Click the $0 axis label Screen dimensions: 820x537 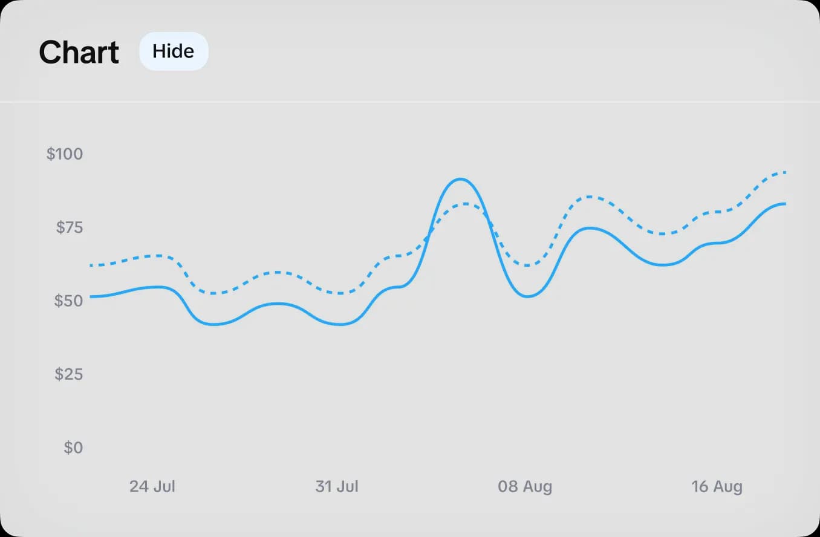pos(73,448)
